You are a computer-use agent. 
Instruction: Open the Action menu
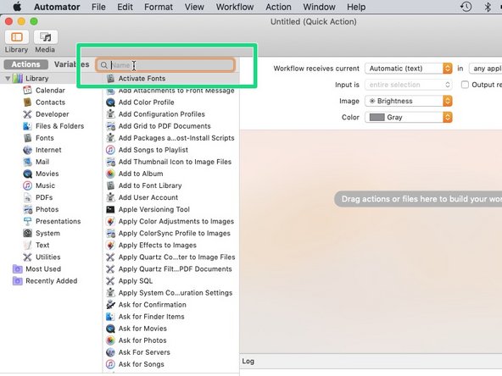(x=278, y=7)
